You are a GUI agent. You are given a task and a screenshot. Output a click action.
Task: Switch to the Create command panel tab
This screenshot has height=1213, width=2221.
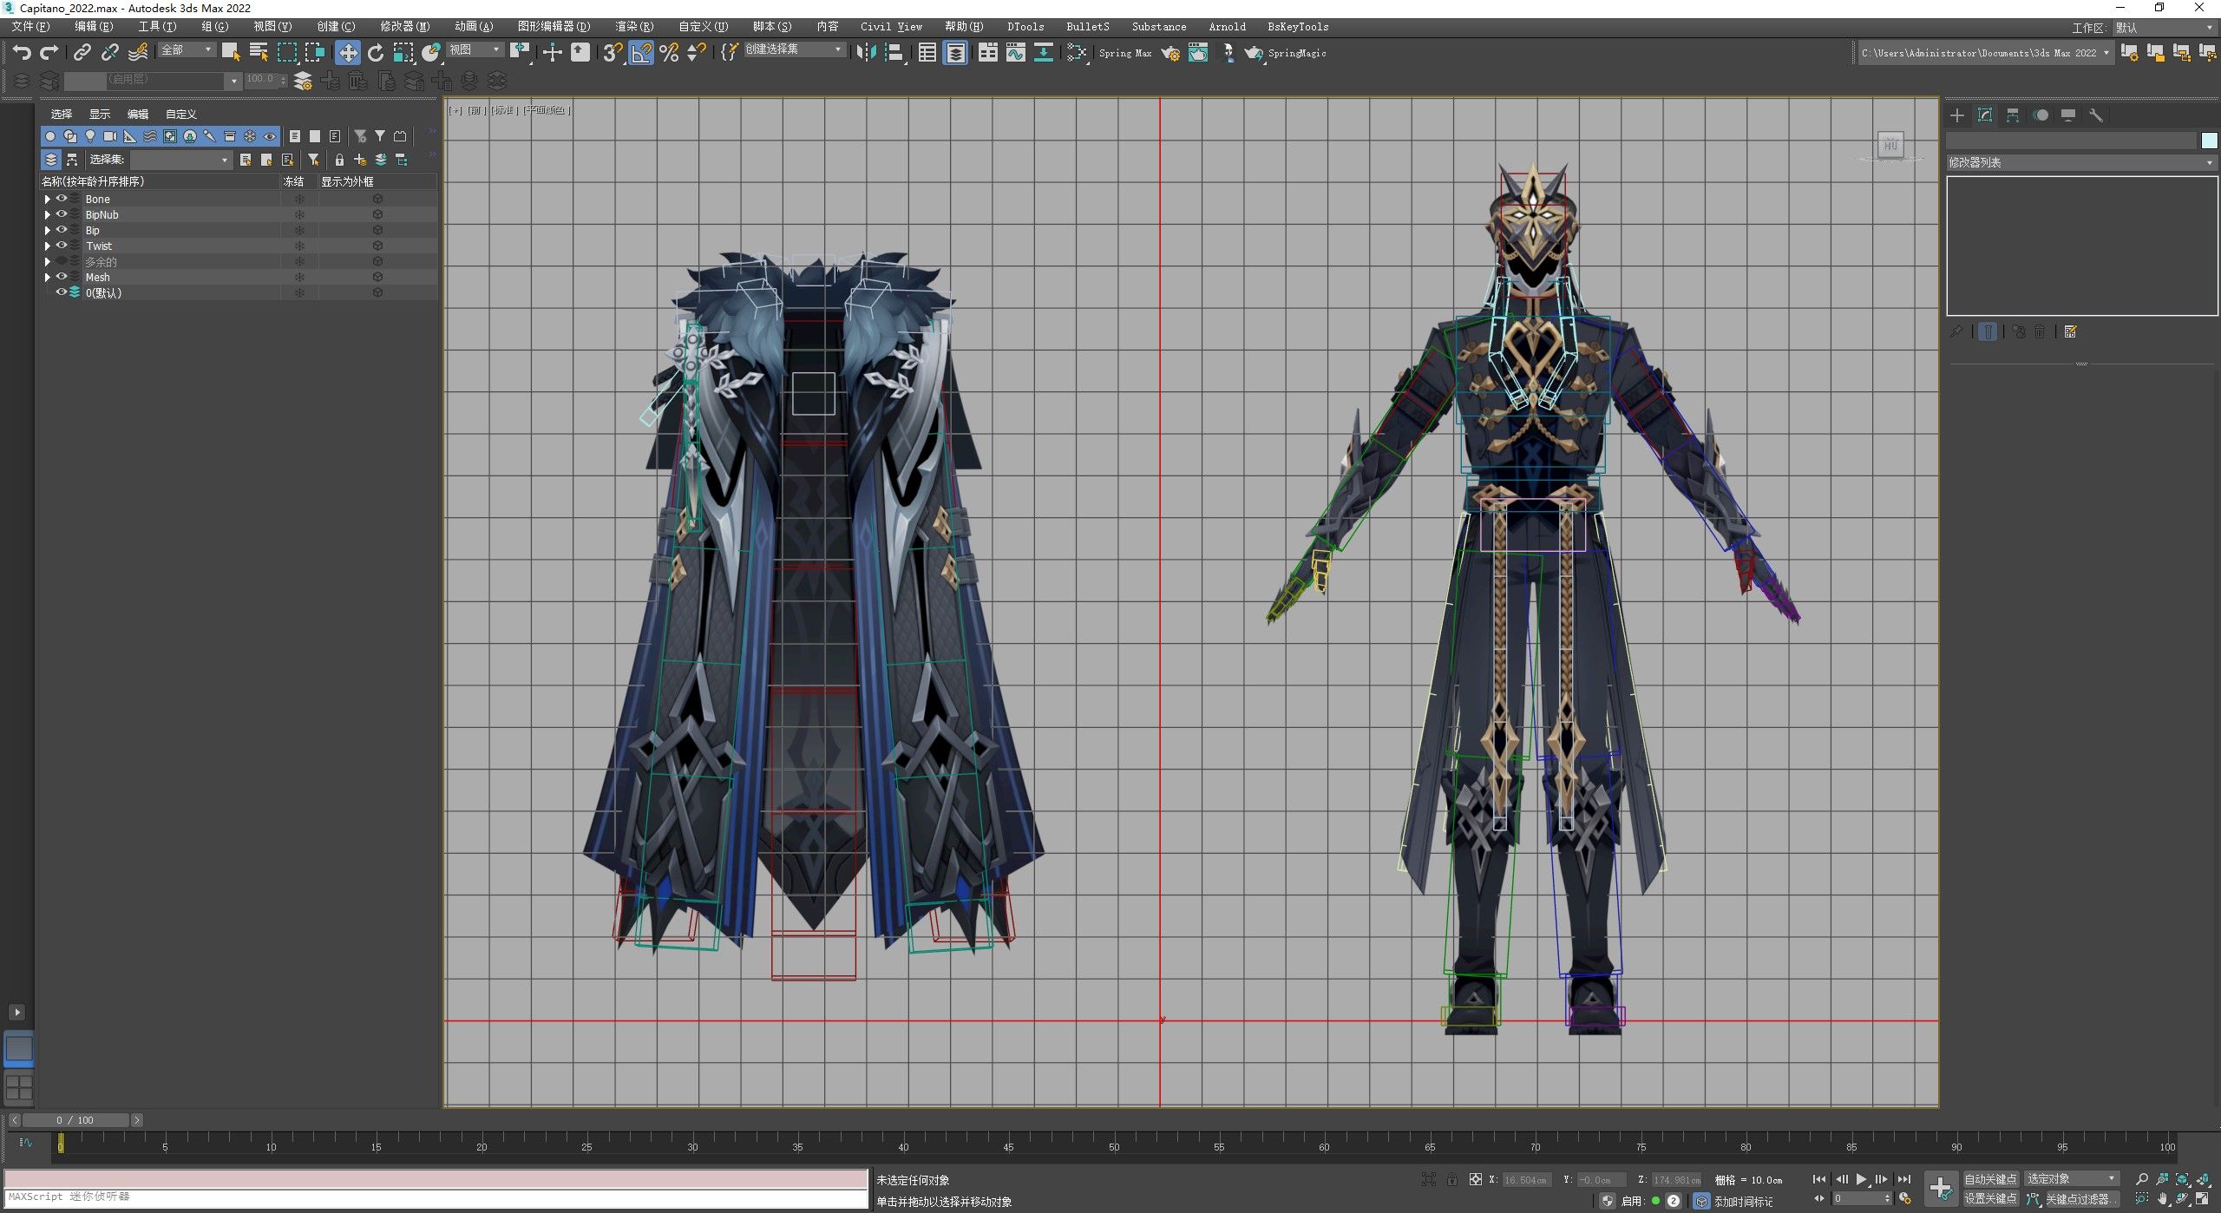1957,115
